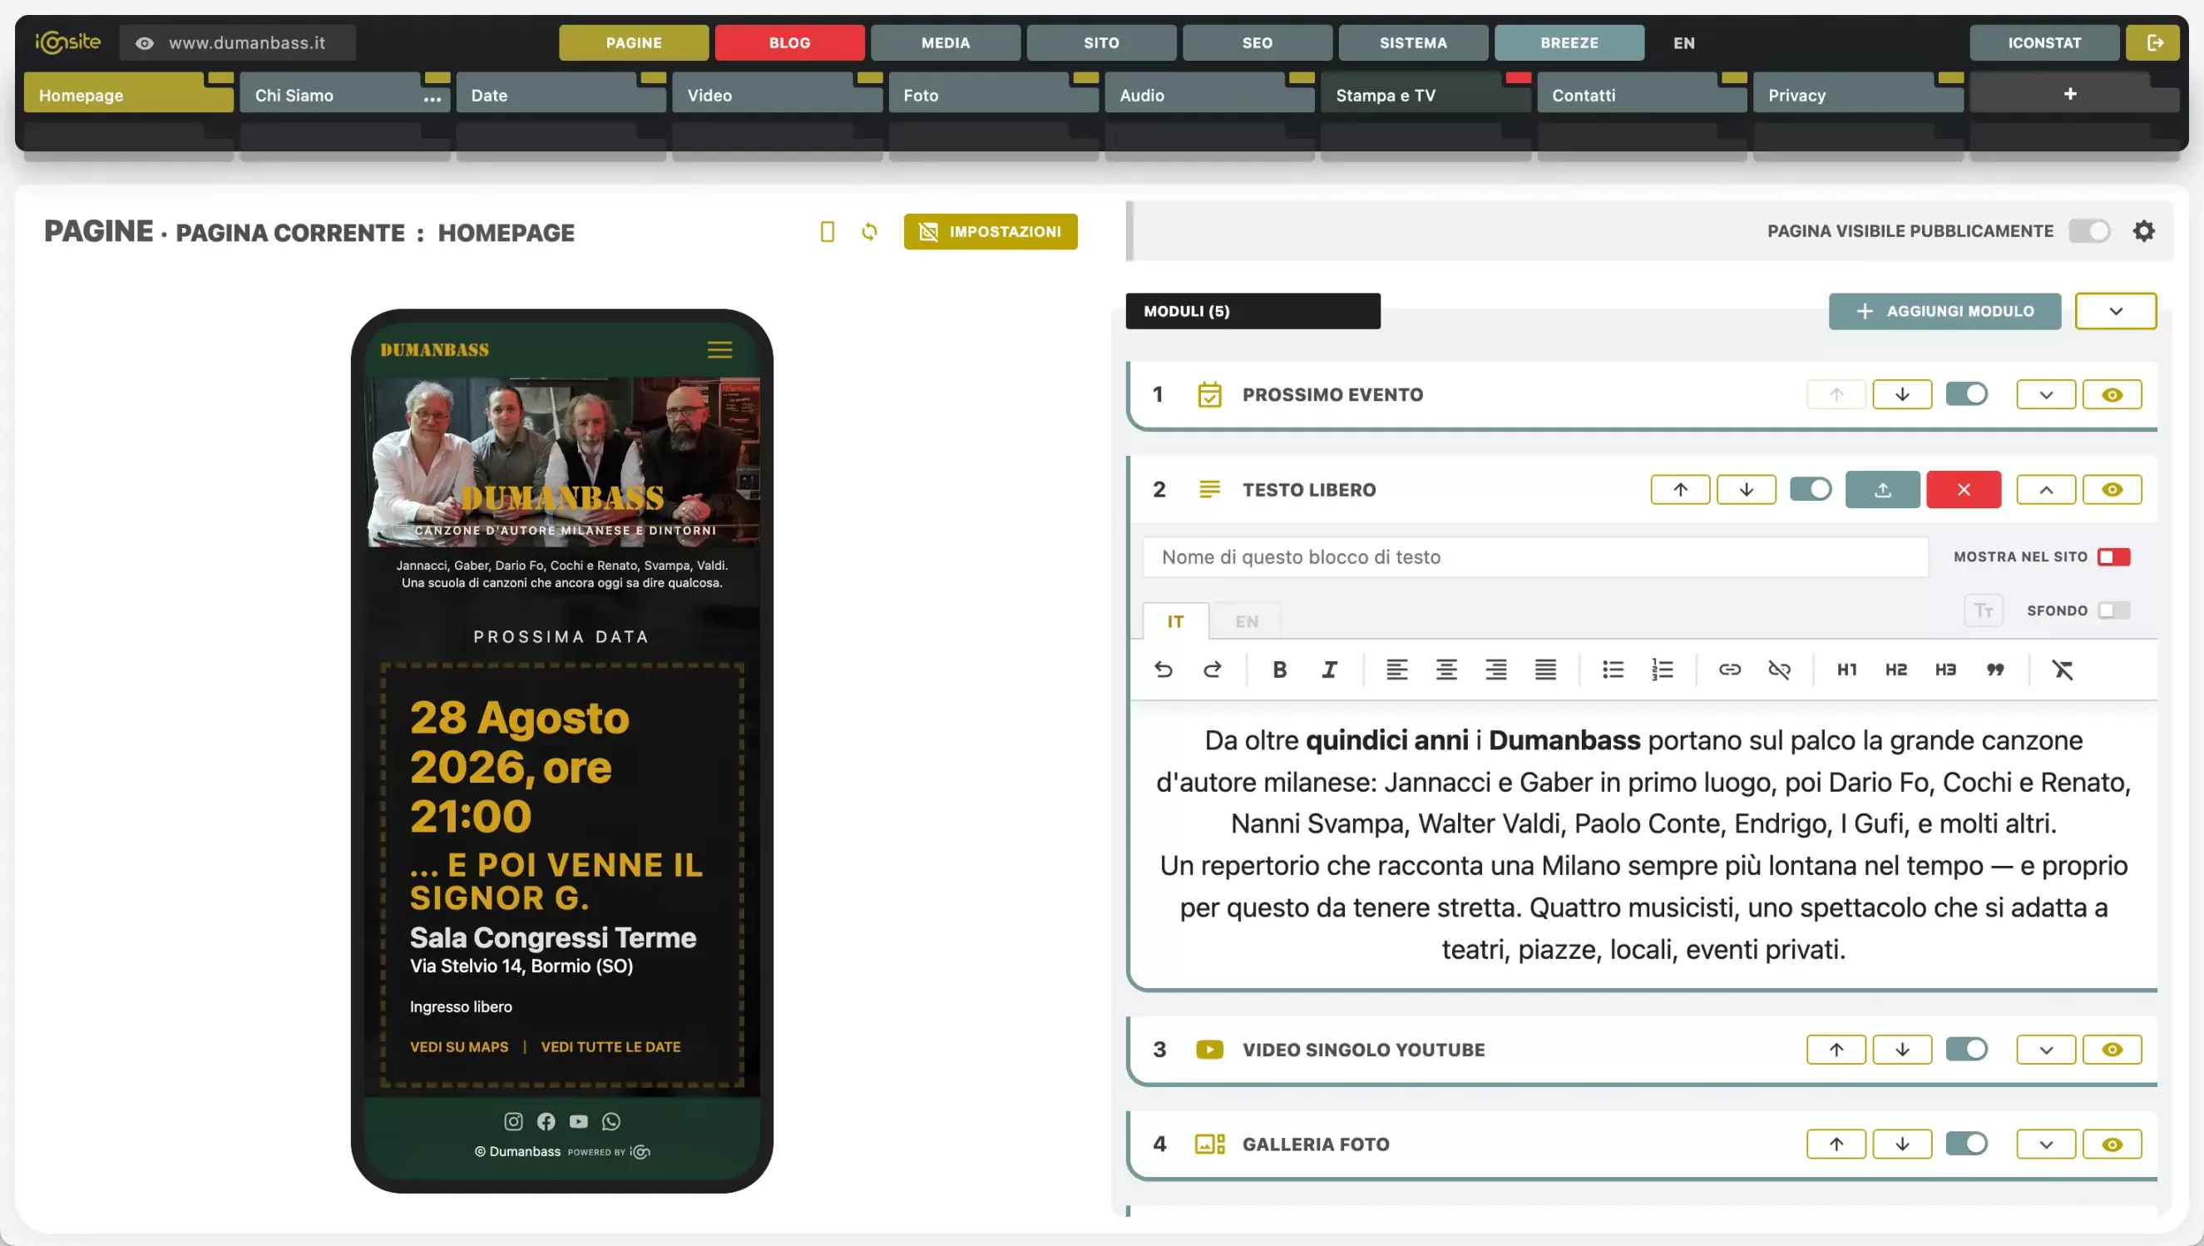
Task: Click the WhatsApp icon in preview footer
Action: coord(611,1121)
